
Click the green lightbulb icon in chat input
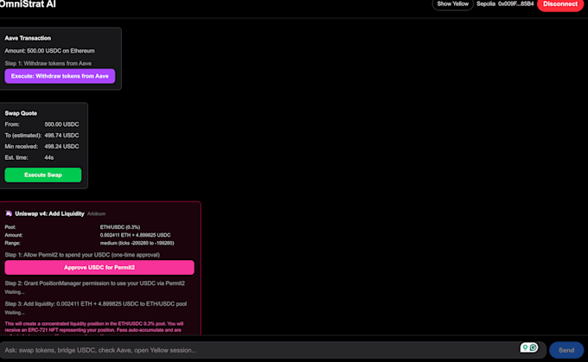(525, 347)
